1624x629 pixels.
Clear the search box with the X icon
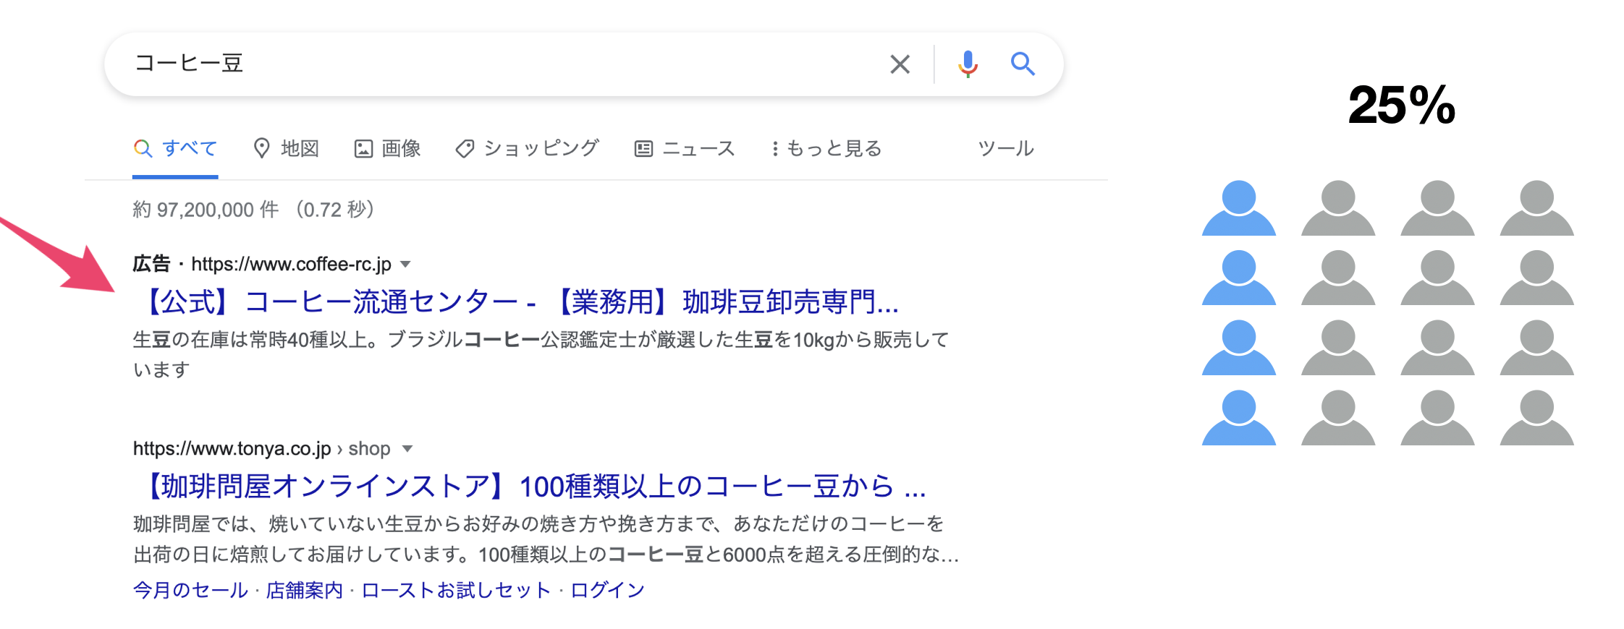[x=900, y=64]
